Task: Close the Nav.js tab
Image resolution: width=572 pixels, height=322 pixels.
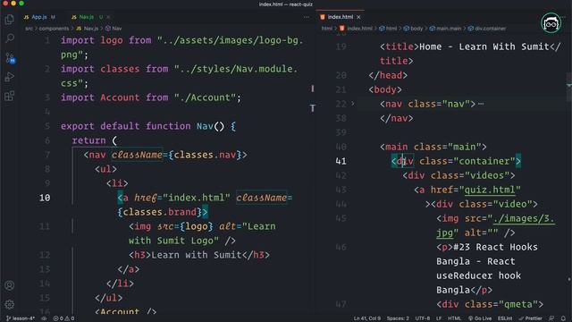Action: (x=108, y=17)
